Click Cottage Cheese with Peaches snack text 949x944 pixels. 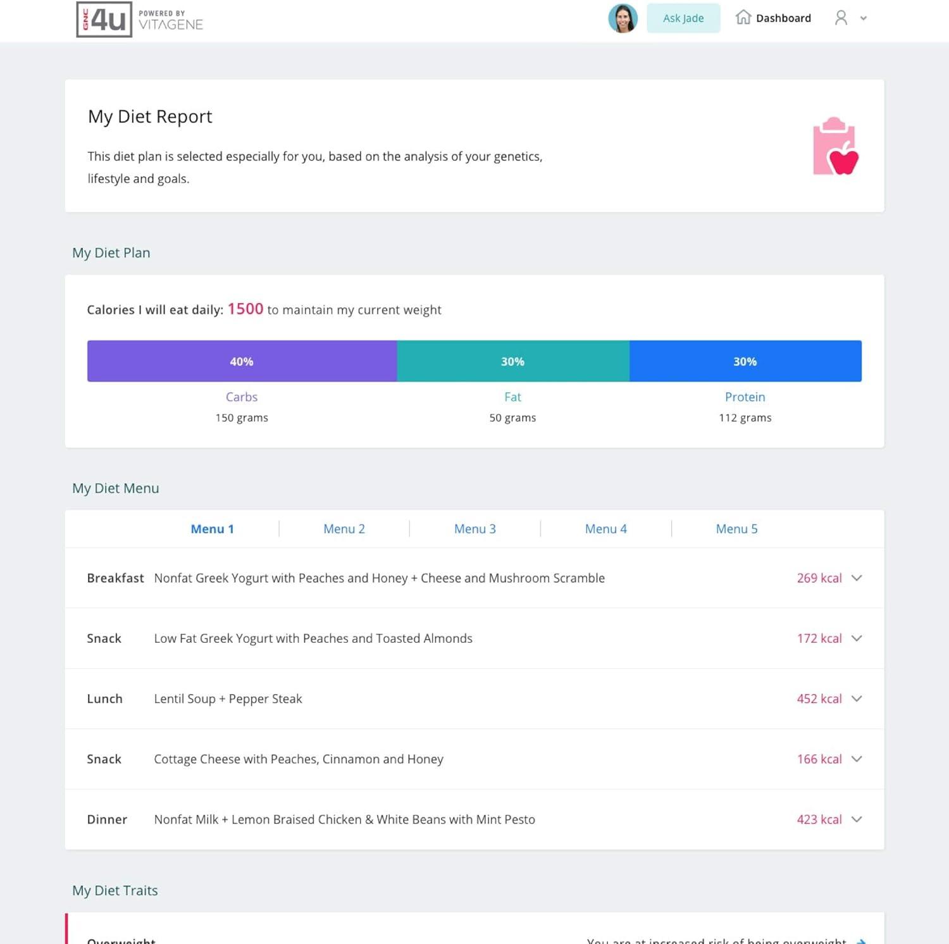tap(299, 759)
